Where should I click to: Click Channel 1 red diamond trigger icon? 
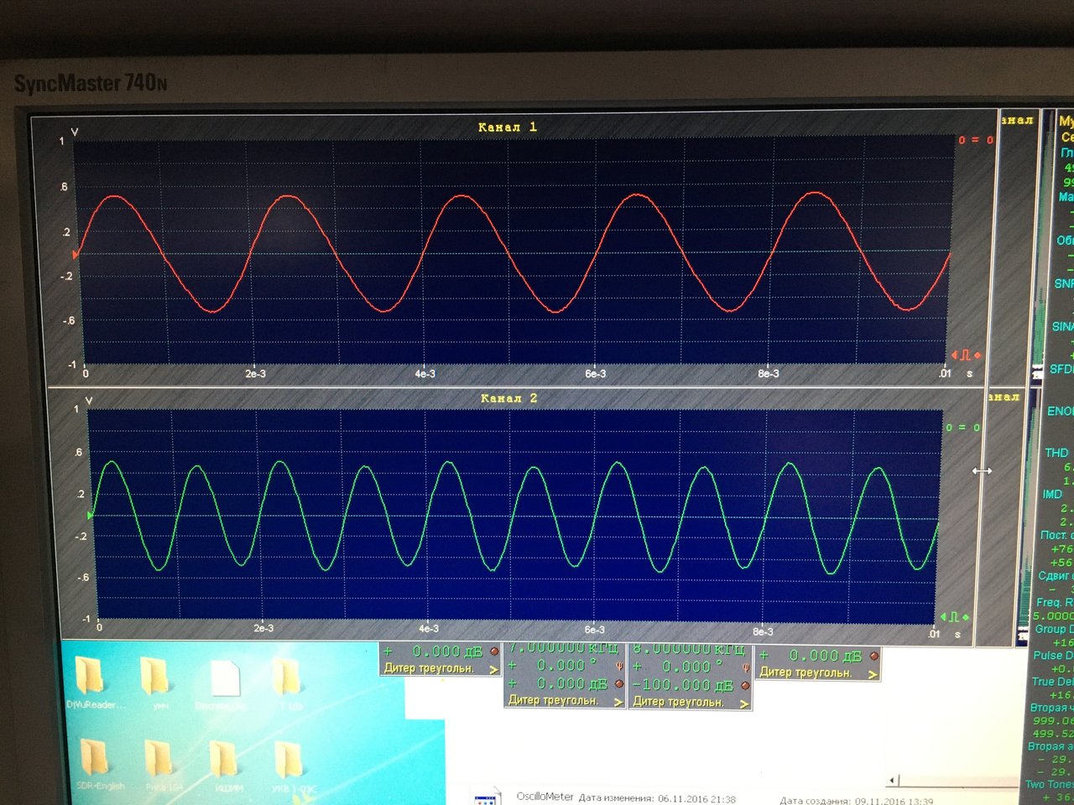point(977,356)
